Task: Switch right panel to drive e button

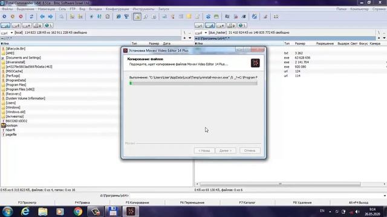Action: pos(221,25)
